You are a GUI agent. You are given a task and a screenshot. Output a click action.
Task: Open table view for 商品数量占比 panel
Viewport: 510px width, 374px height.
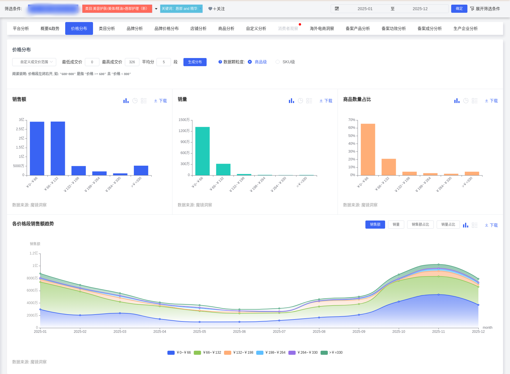coord(475,101)
